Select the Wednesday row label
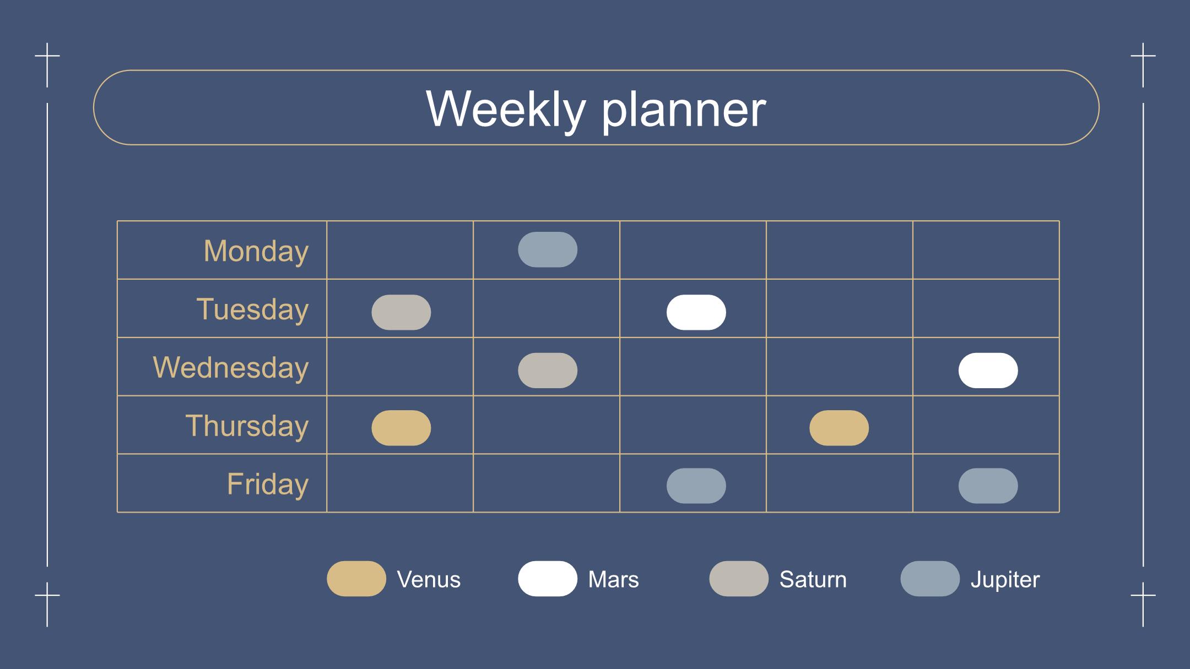 [231, 367]
